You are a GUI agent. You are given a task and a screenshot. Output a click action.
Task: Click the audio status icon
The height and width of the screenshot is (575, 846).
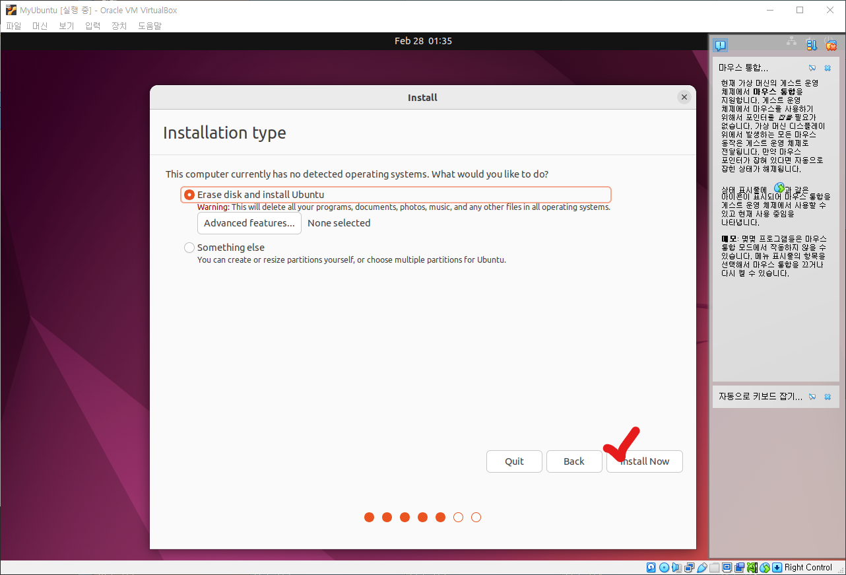tap(676, 568)
